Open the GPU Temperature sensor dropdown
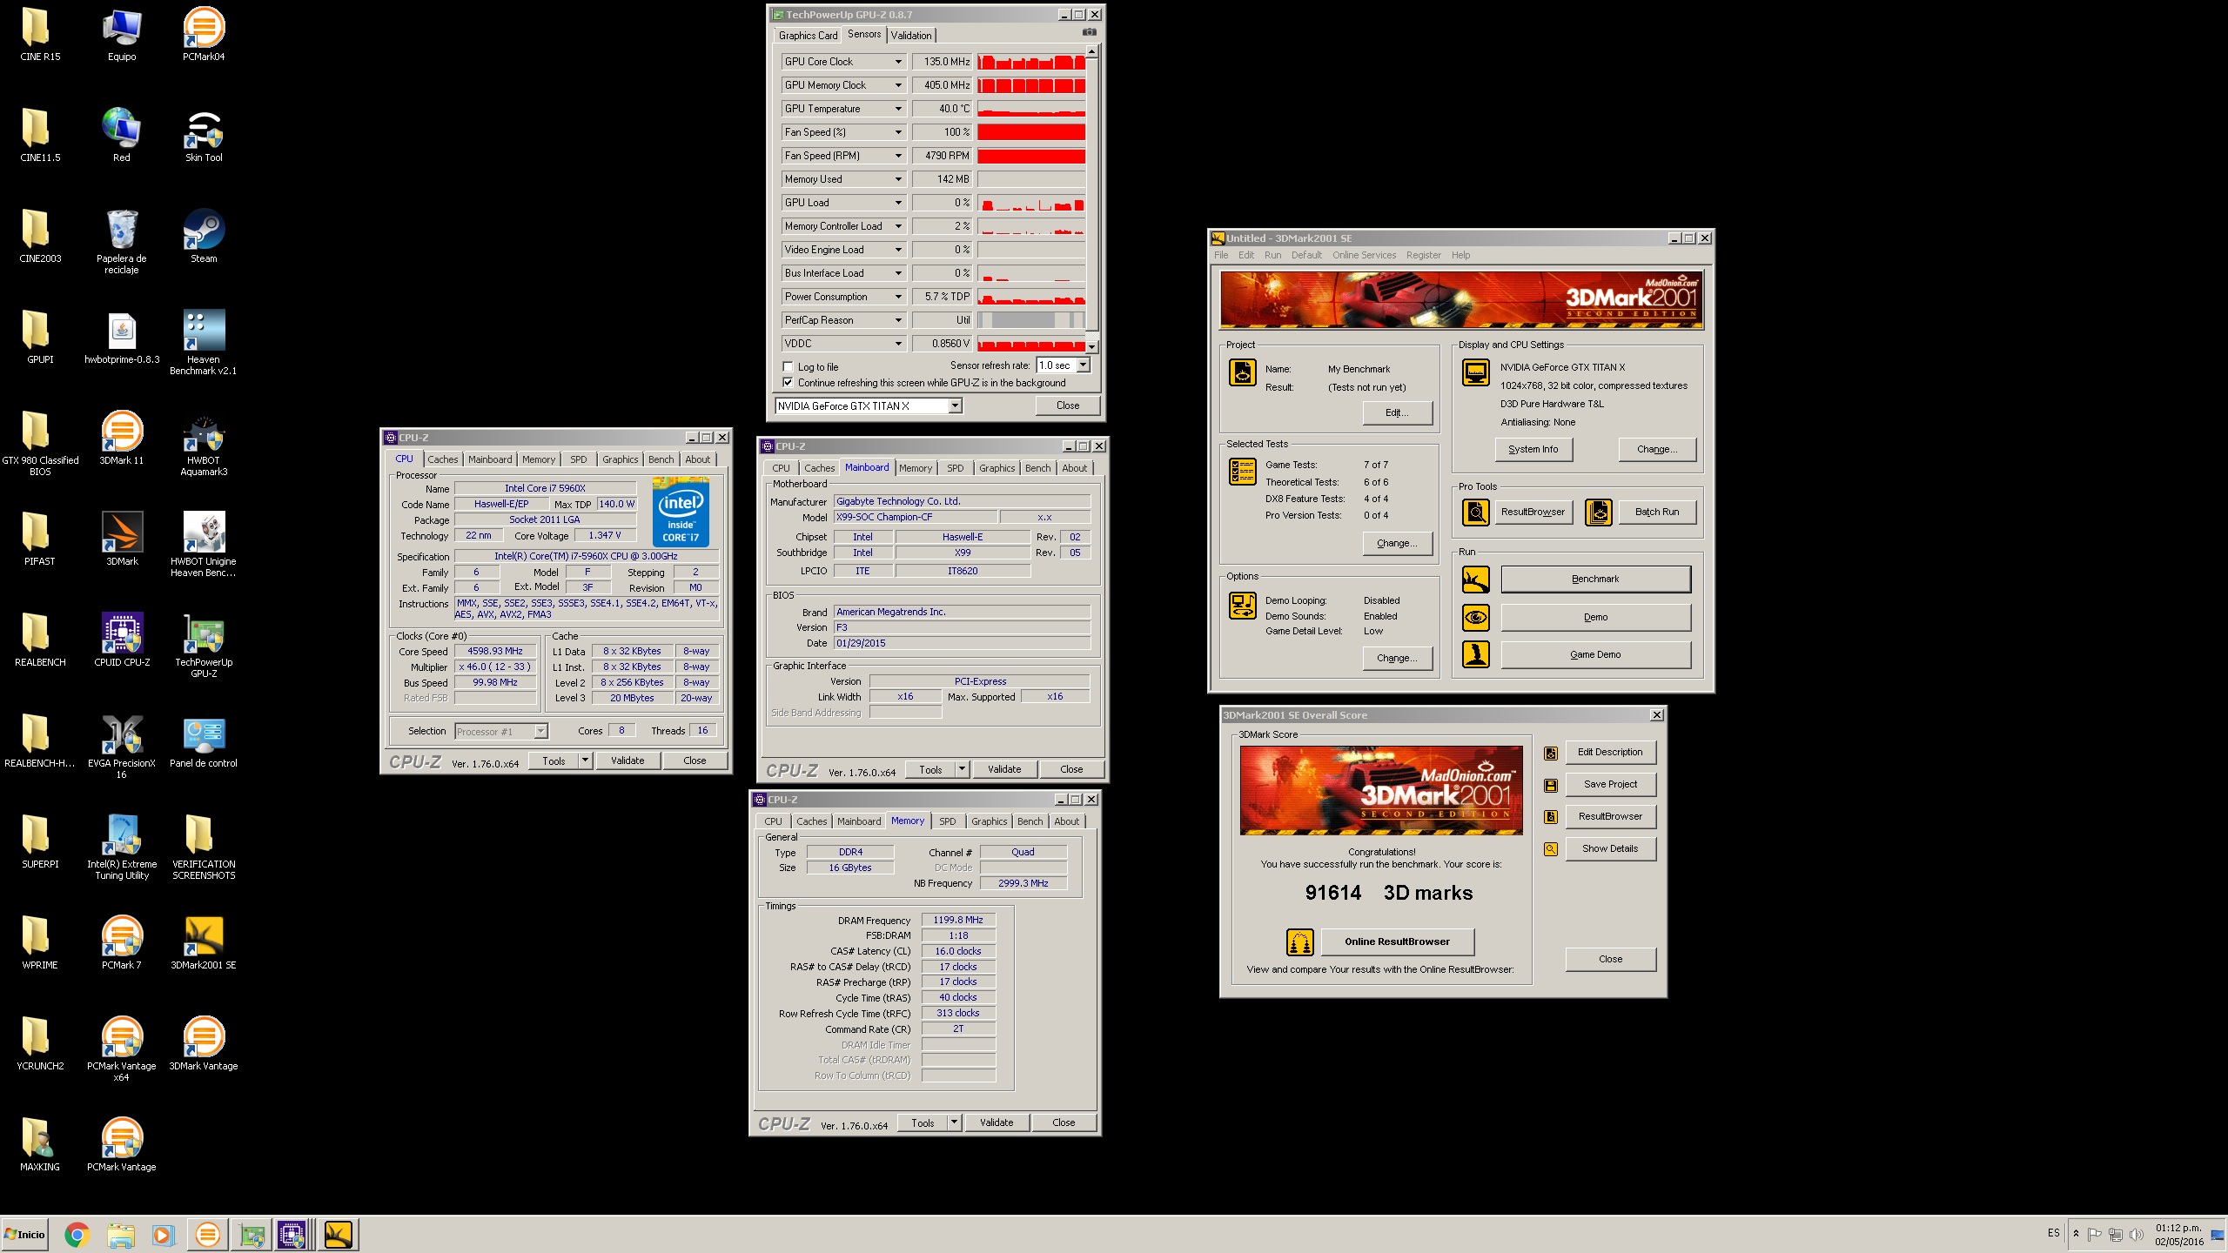Viewport: 2228px width, 1253px height. click(898, 109)
